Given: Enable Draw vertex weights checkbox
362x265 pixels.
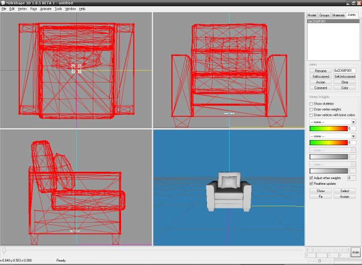Looking at the screenshot, I should [x=311, y=109].
